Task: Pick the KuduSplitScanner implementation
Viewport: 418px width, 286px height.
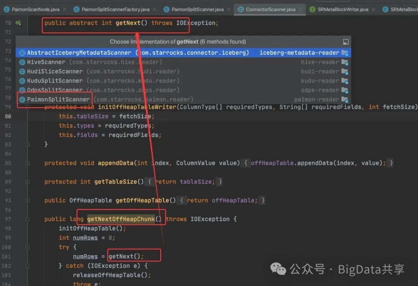Action: pos(183,81)
